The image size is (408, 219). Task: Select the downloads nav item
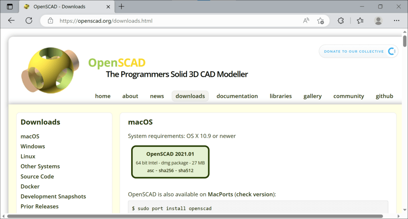(x=190, y=96)
